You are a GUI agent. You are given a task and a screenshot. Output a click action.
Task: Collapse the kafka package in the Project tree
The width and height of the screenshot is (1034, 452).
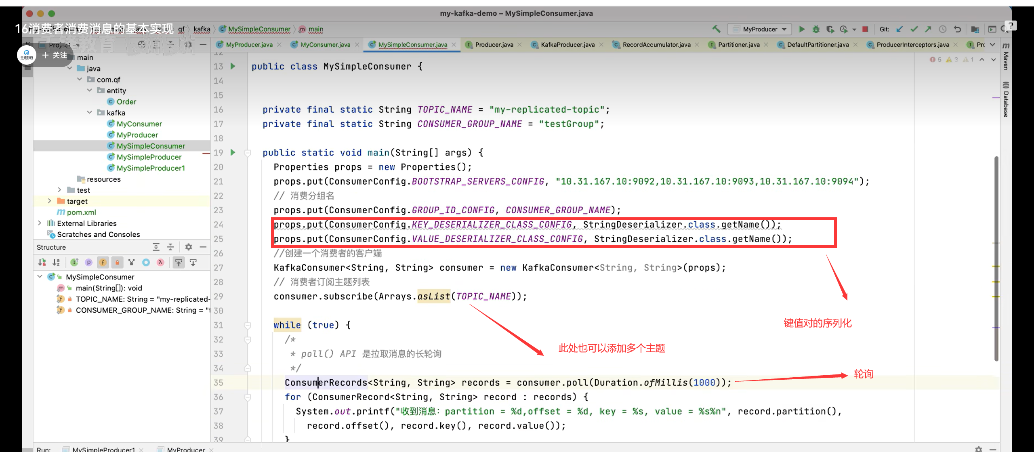tap(89, 112)
